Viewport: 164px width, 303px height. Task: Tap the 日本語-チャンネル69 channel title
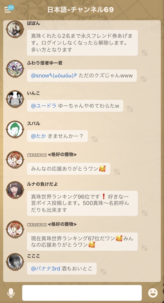click(80, 10)
